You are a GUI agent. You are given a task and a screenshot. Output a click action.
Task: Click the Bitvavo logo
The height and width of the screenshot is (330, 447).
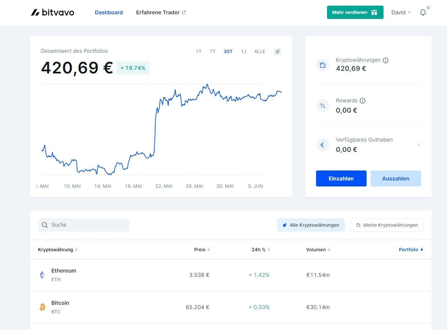coord(52,12)
